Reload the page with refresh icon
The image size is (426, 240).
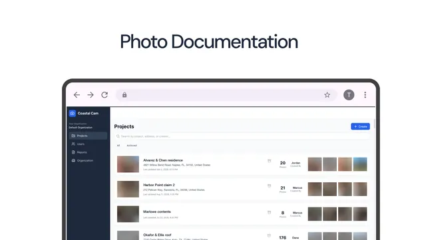pyautogui.click(x=105, y=95)
